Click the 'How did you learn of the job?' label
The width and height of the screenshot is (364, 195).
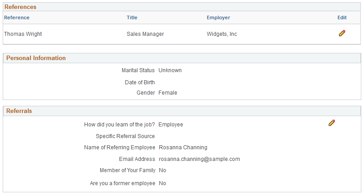tap(120, 125)
